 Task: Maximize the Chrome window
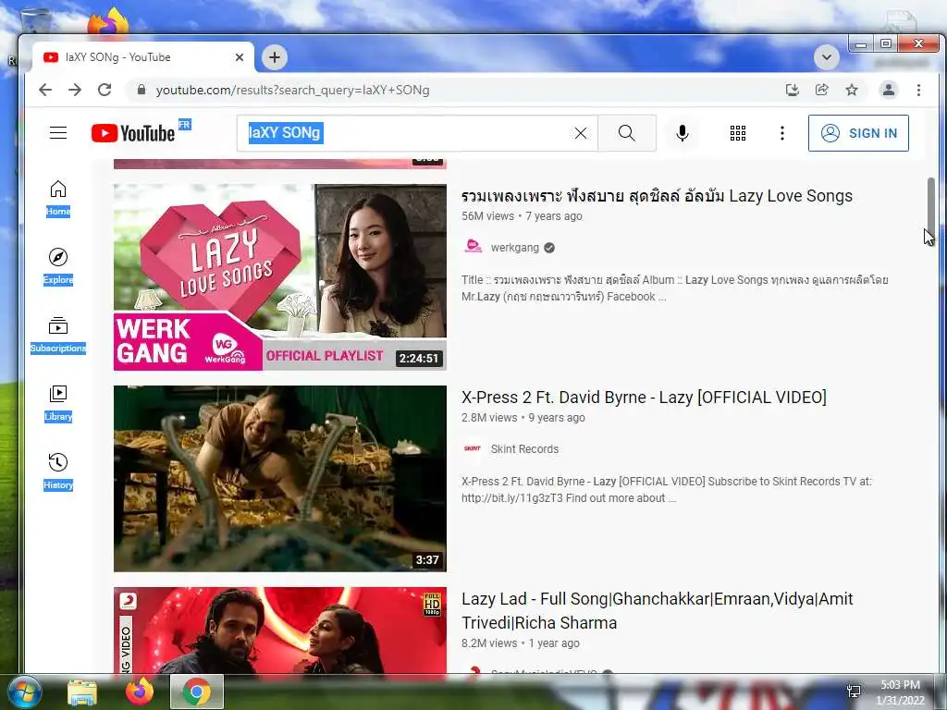pos(885,44)
